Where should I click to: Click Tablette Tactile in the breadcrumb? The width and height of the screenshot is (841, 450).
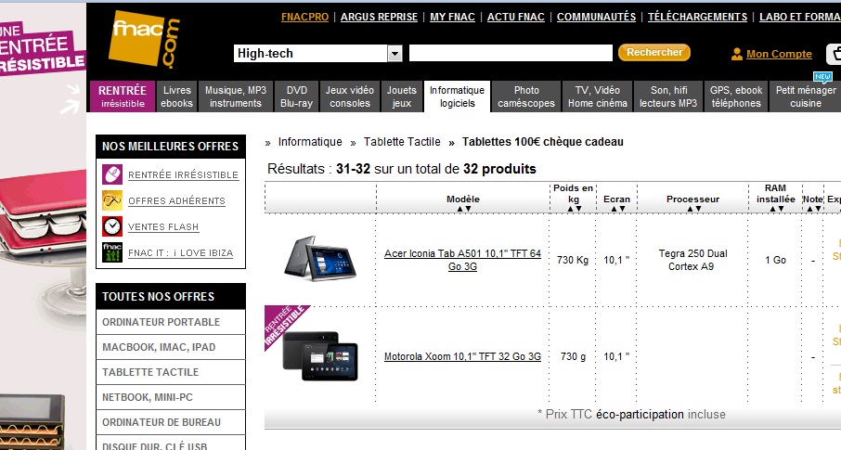[x=402, y=142]
